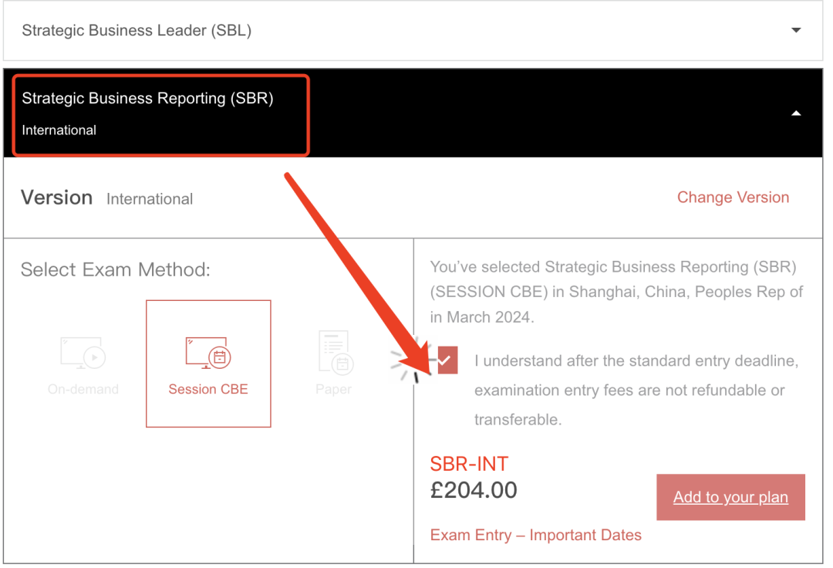This screenshot has width=833, height=568.
Task: Open Exam Entry – Important Dates link
Action: (x=535, y=535)
